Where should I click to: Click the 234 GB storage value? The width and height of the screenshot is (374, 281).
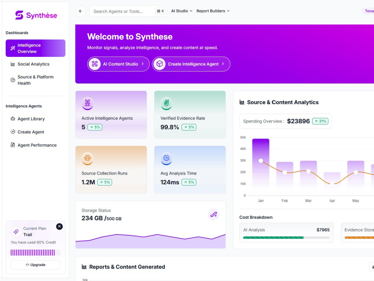tap(92, 218)
